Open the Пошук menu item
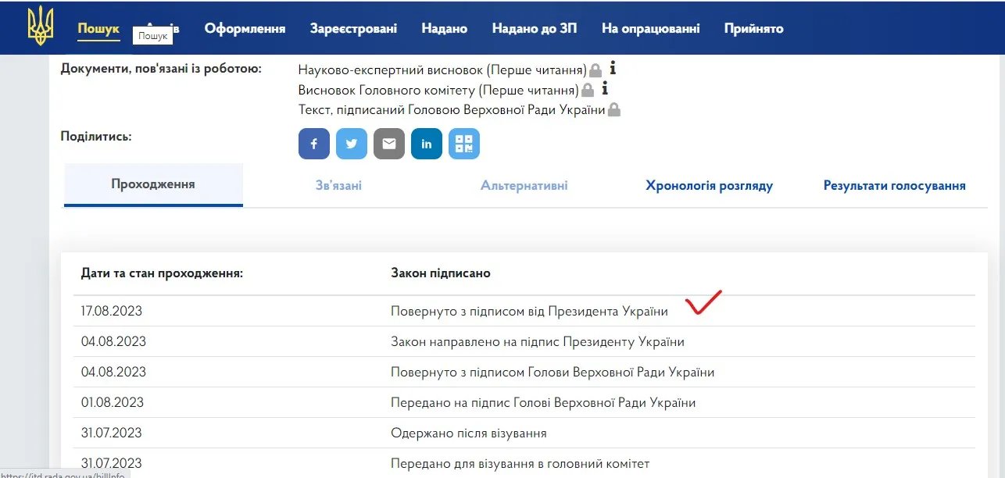Image resolution: width=1005 pixels, height=478 pixels. [98, 29]
